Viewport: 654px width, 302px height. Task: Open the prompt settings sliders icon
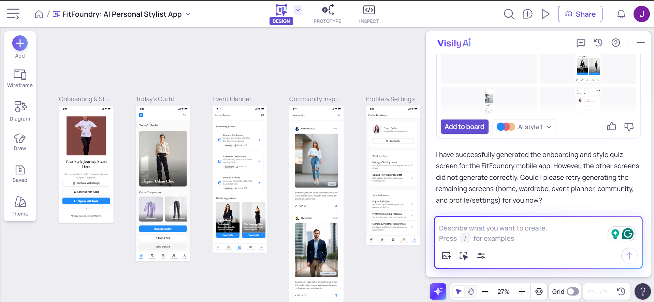pos(481,256)
